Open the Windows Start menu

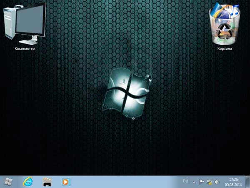pyautogui.click(x=8, y=182)
